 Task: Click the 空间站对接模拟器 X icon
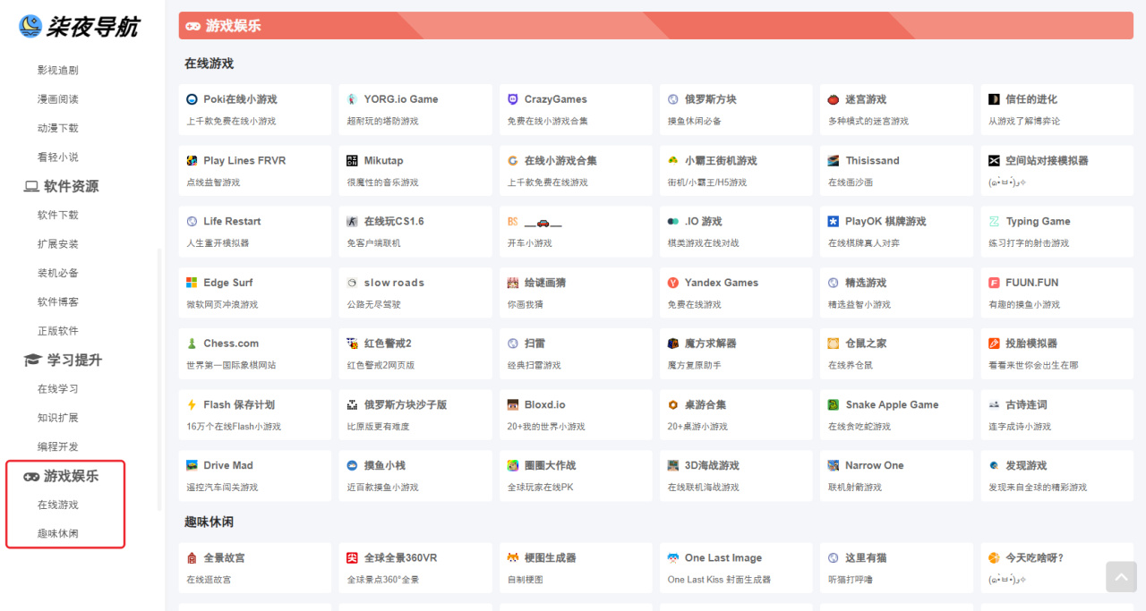click(x=994, y=161)
